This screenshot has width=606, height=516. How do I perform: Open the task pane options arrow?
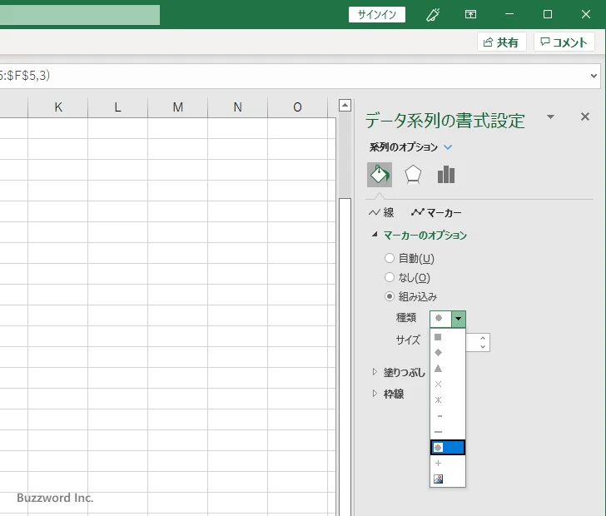tap(551, 117)
